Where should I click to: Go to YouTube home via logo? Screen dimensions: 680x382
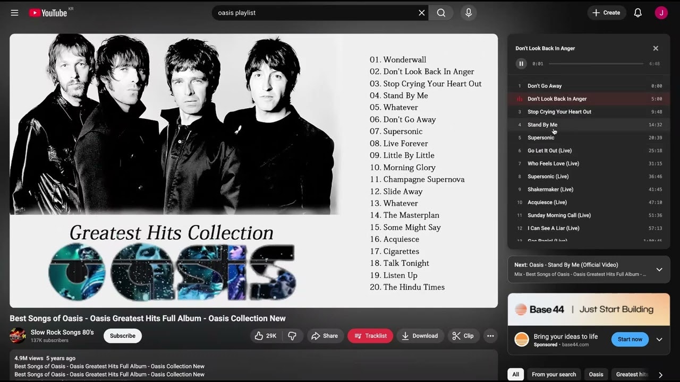[x=48, y=13]
